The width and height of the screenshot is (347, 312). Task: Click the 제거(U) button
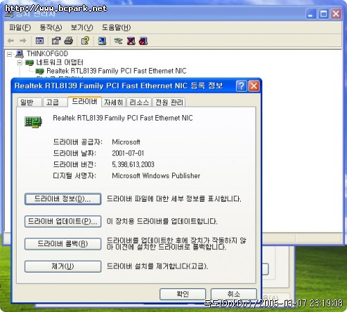tap(62, 266)
